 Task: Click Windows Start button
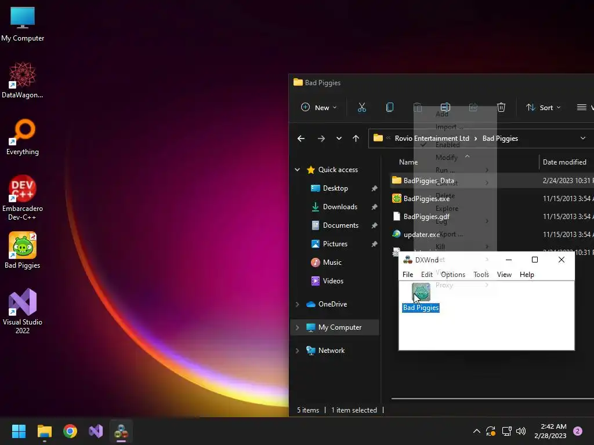pos(19,431)
